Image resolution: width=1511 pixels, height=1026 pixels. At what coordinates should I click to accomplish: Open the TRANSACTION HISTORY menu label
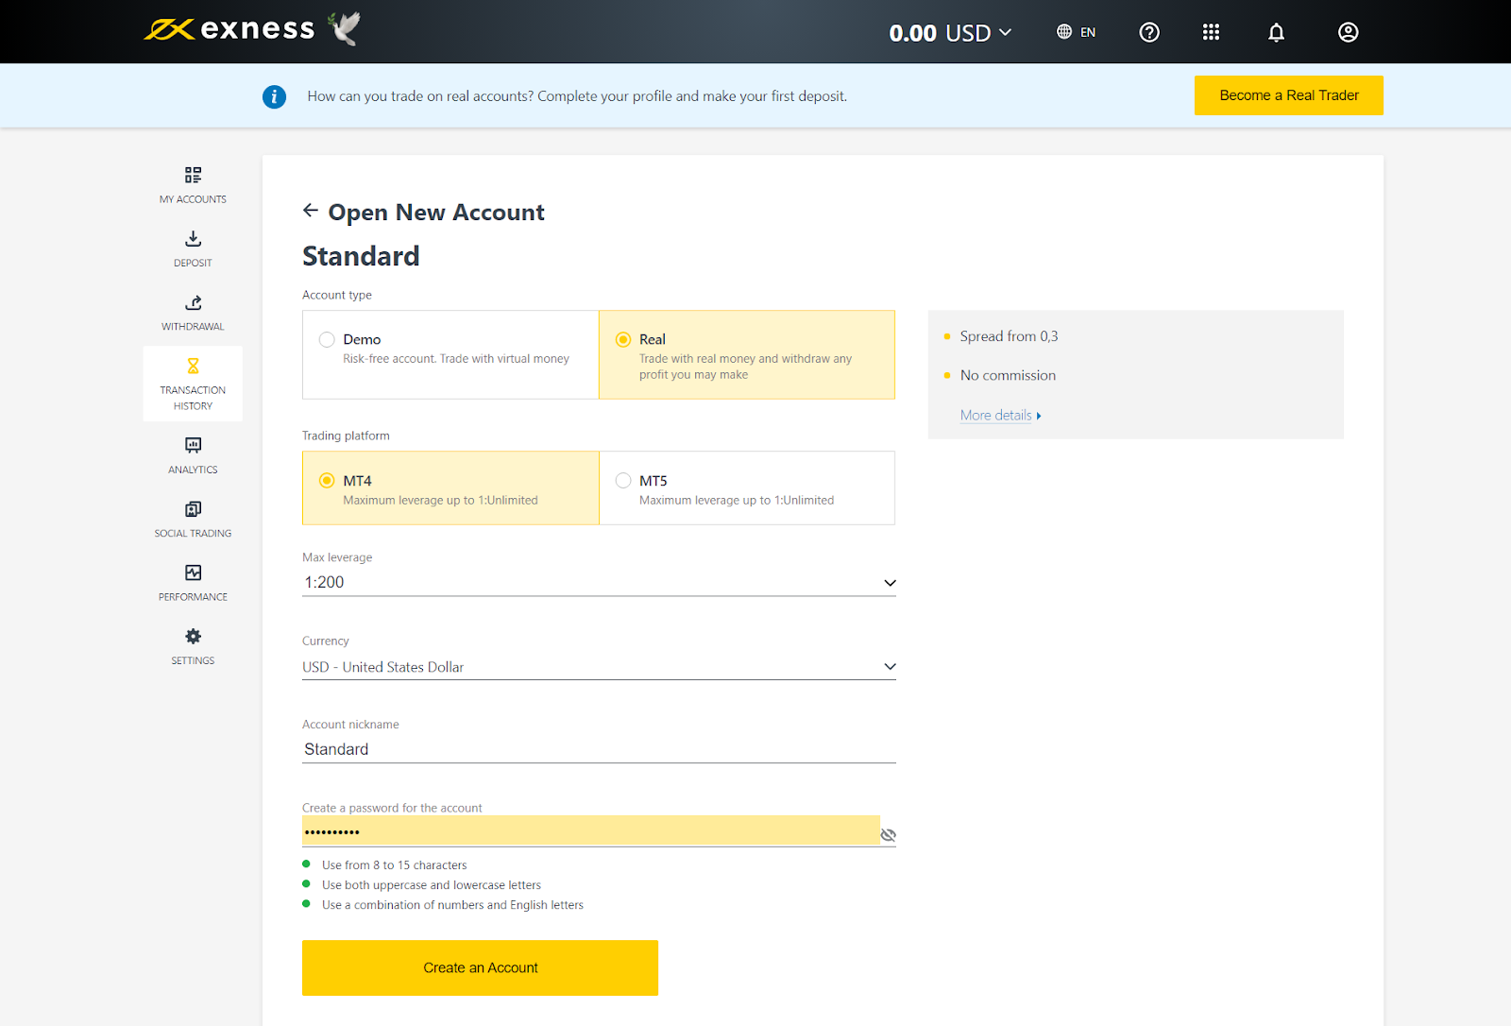[193, 398]
